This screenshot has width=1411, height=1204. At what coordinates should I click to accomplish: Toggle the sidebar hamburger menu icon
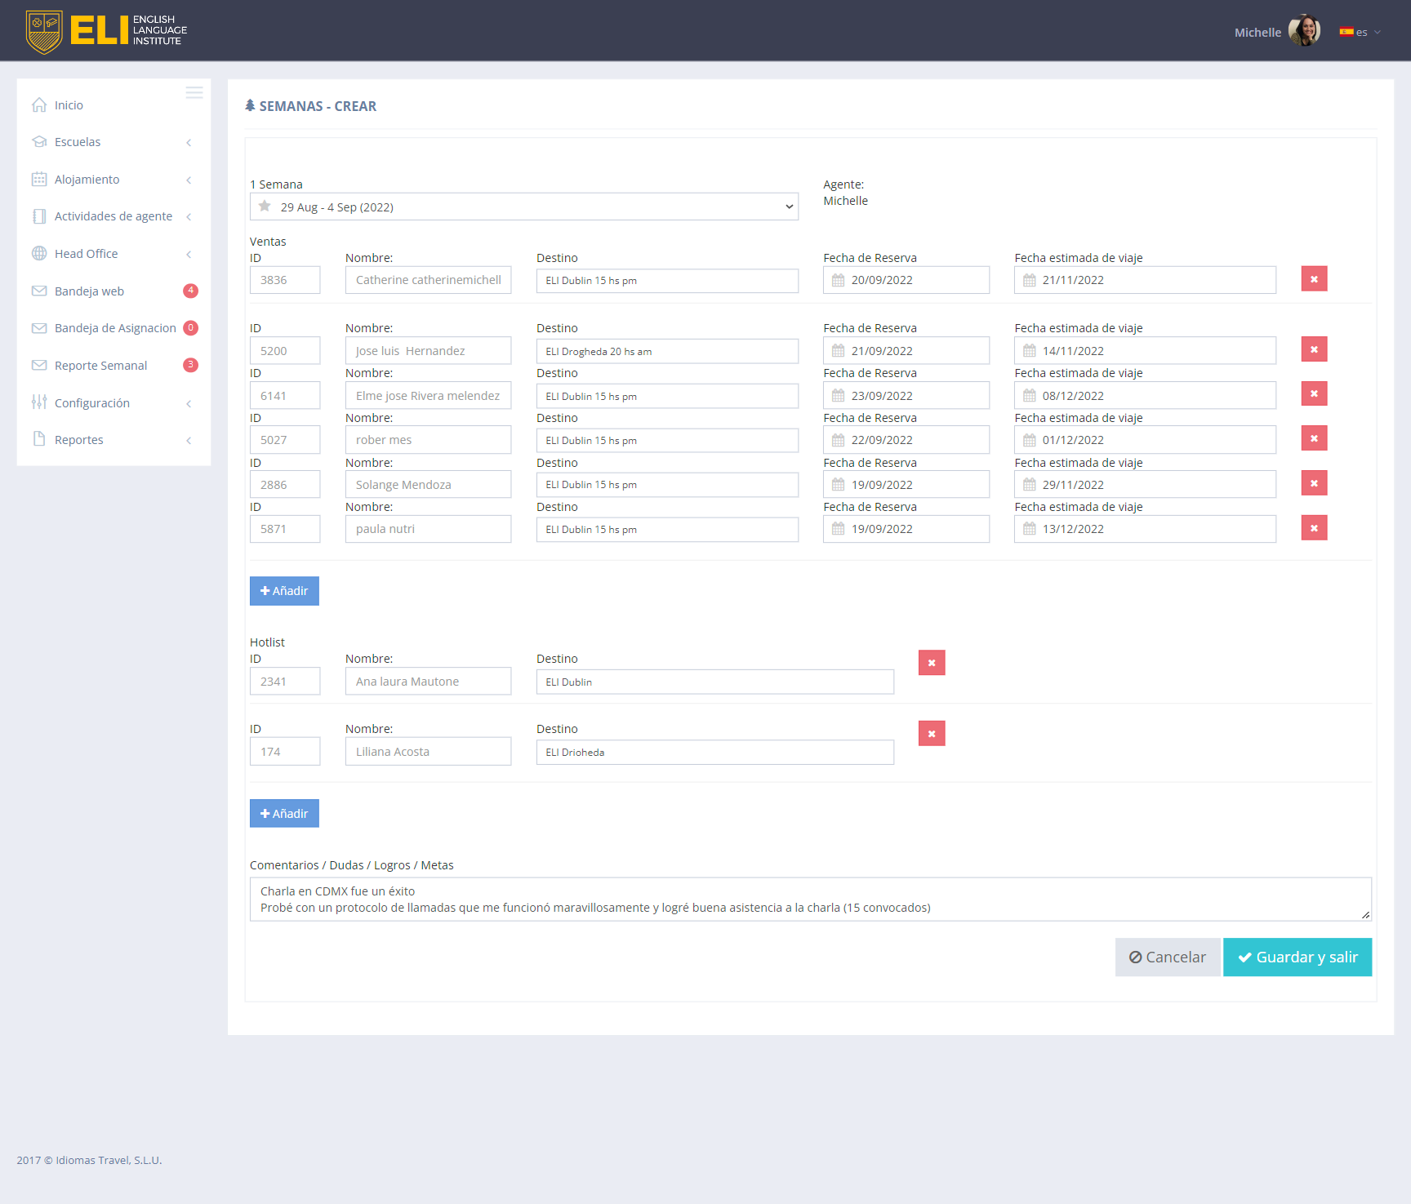[x=194, y=93]
